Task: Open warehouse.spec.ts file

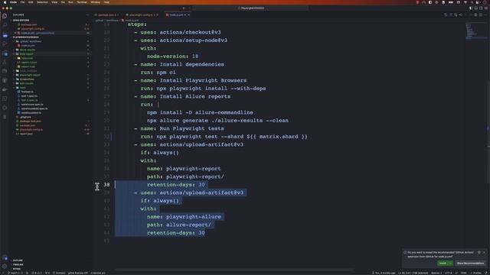Action: click(x=32, y=105)
